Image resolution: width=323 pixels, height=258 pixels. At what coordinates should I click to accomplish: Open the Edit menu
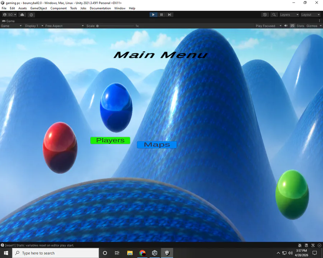click(x=12, y=8)
